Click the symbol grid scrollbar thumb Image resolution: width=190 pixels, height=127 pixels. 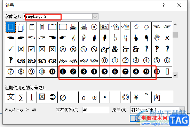[x=175, y=35]
